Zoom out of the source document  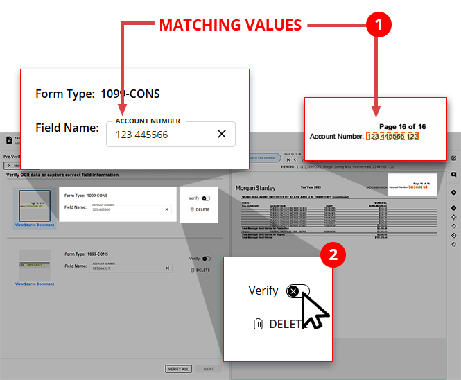[x=453, y=208]
